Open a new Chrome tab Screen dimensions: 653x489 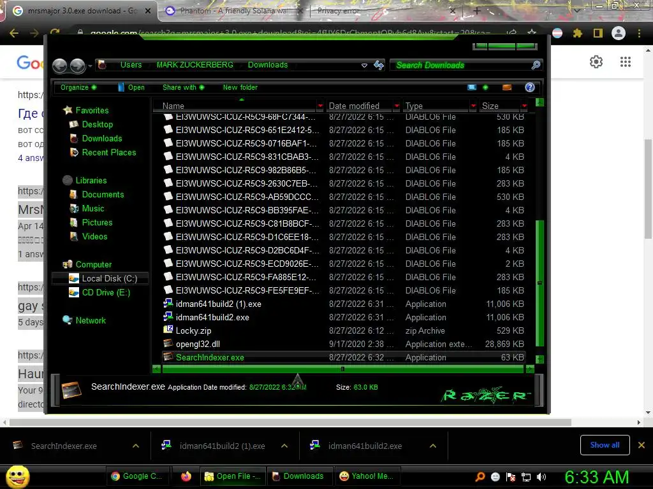(x=477, y=11)
